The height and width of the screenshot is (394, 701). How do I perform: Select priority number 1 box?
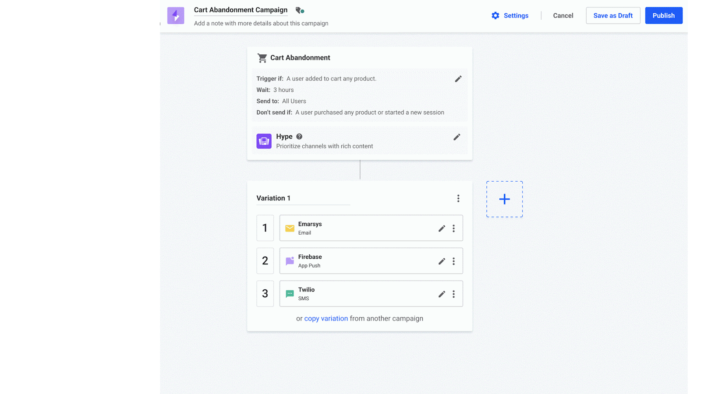point(265,228)
